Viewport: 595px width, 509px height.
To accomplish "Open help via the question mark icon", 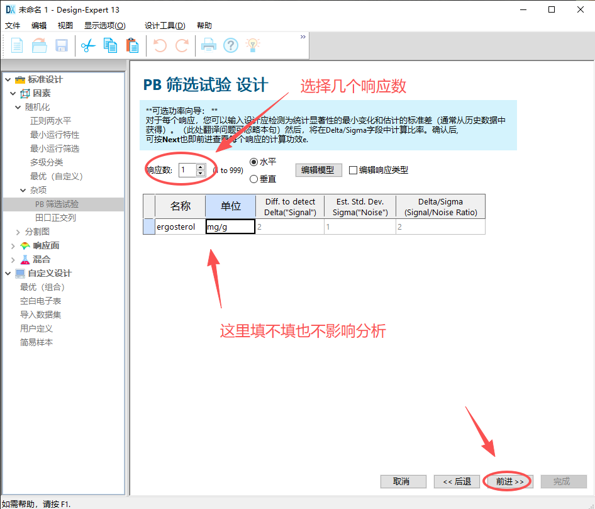I will (x=231, y=45).
